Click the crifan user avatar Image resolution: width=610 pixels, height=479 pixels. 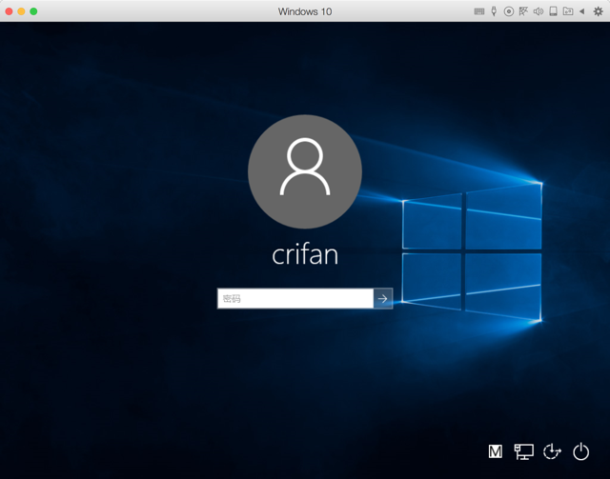coord(305,171)
